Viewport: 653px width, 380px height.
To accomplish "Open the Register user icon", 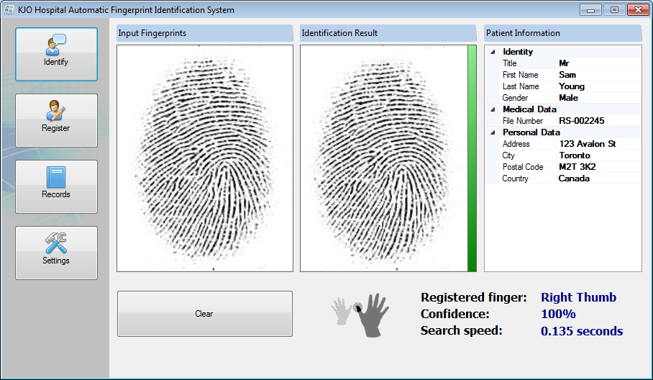I will (x=55, y=111).
